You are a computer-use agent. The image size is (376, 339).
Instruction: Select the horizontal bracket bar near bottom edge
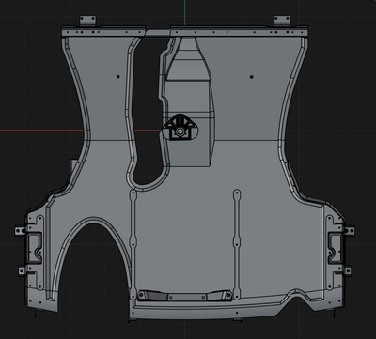click(185, 296)
